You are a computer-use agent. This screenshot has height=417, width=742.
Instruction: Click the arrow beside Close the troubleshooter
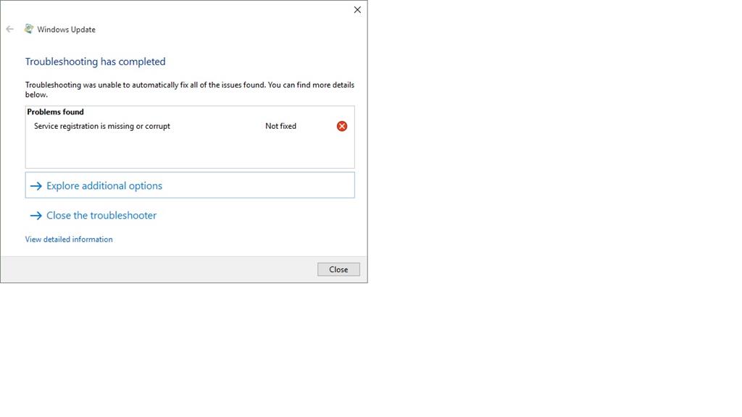[36, 215]
